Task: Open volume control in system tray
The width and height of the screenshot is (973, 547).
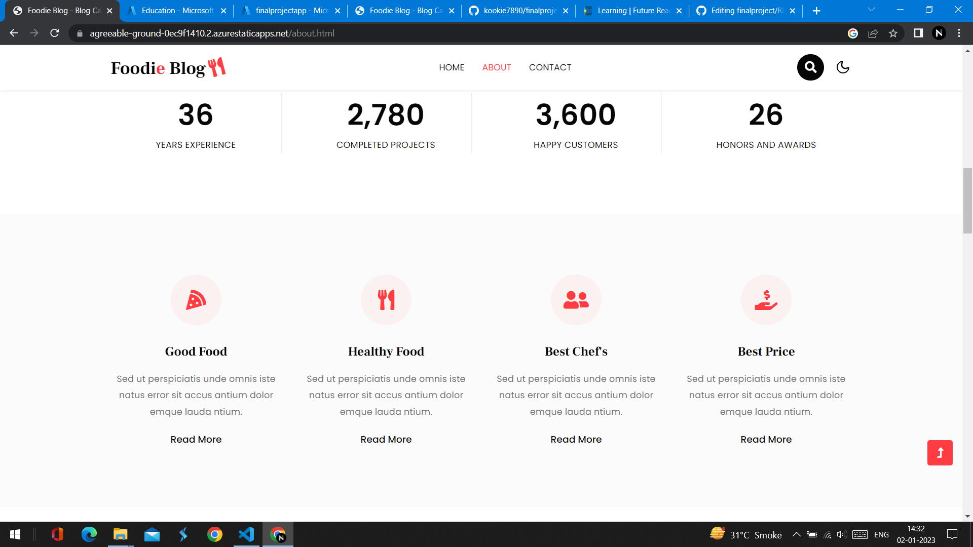Action: click(842, 534)
